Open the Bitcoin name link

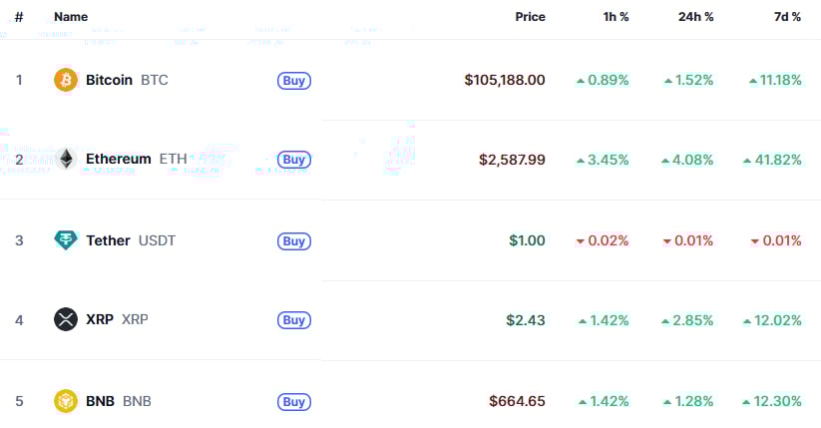coord(109,80)
